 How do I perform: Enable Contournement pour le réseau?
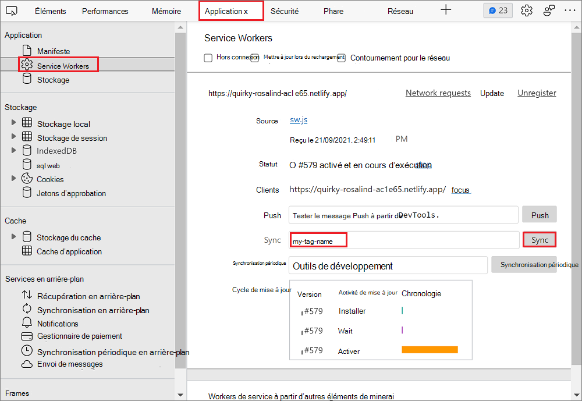[342, 58]
